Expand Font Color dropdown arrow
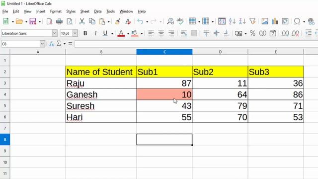 128,33
